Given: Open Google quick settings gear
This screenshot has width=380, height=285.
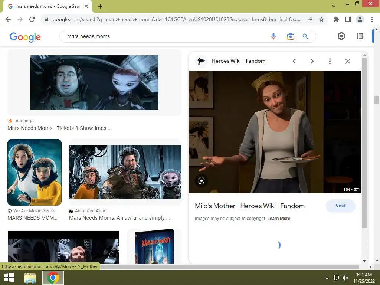Looking at the screenshot, I should pos(341,36).
